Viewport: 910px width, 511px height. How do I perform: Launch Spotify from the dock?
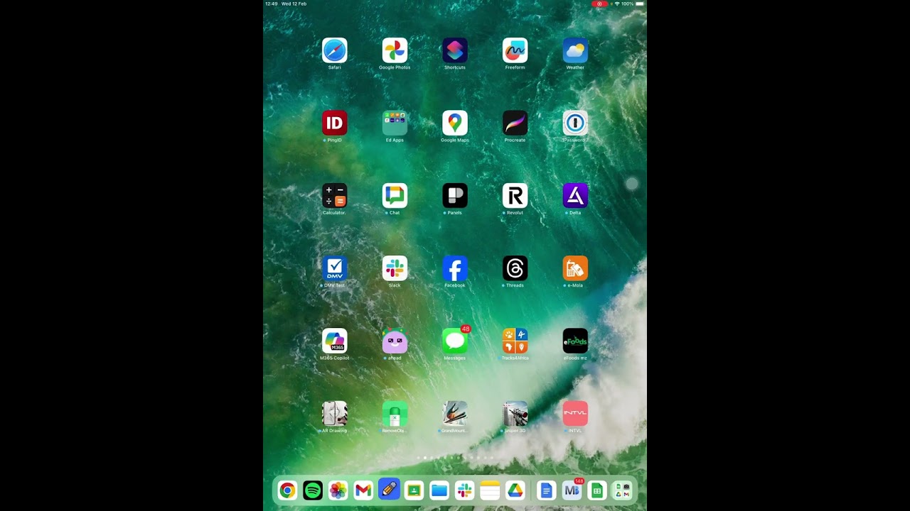point(313,490)
